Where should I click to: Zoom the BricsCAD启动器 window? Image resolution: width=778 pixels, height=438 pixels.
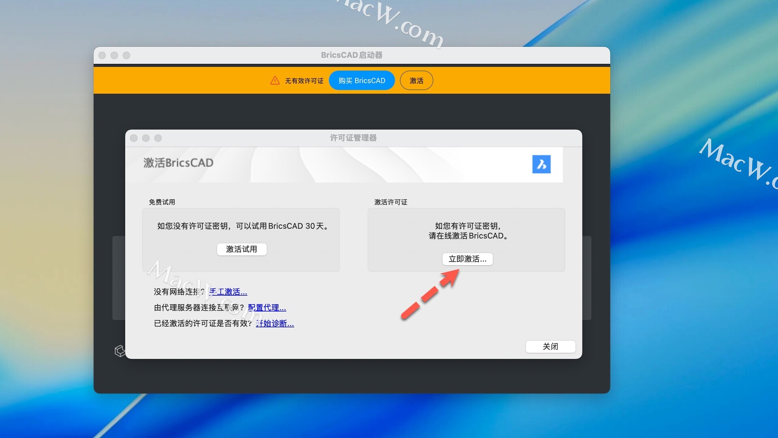tap(126, 55)
